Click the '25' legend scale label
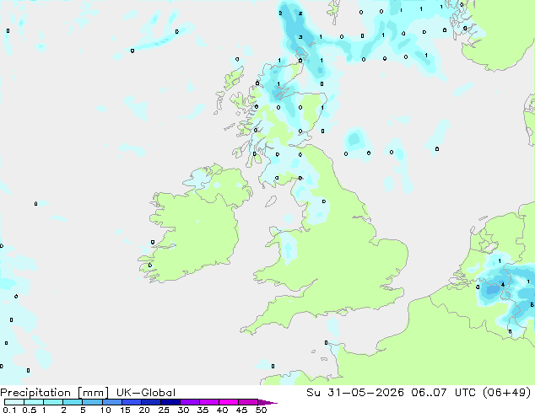Viewport: 535px width, 413px height. coord(164,410)
